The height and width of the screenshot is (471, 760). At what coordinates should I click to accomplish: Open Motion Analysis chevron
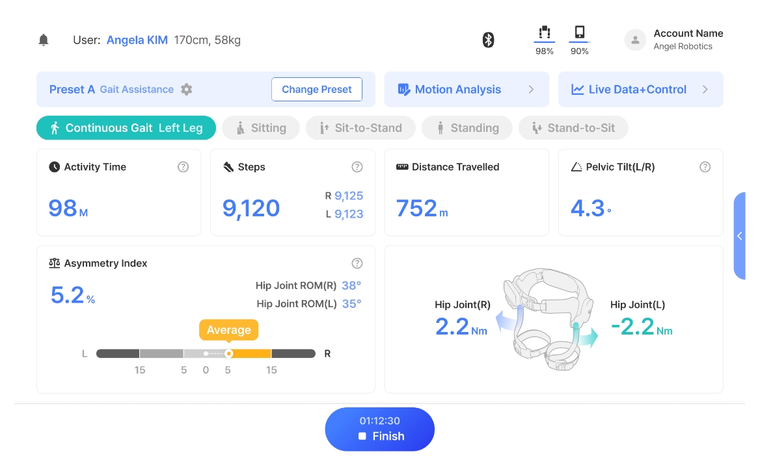[x=531, y=90]
